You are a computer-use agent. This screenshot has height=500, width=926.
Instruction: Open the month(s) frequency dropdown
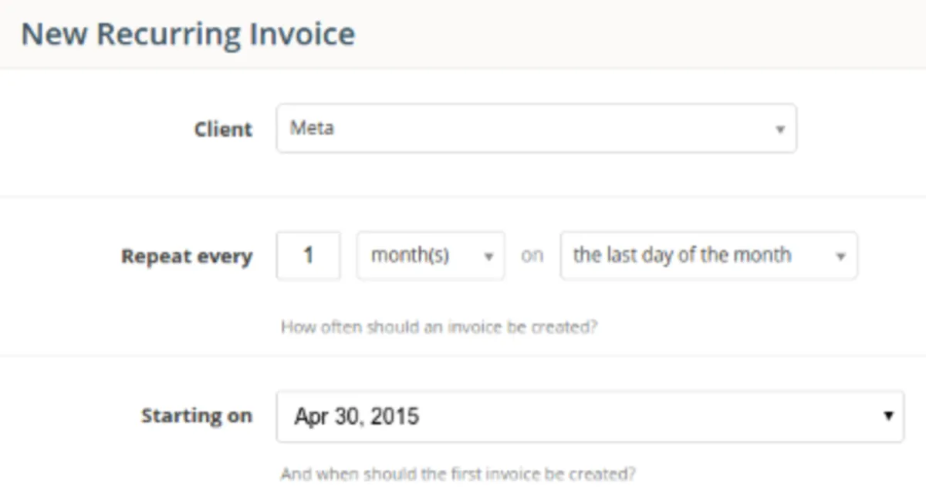pos(430,256)
